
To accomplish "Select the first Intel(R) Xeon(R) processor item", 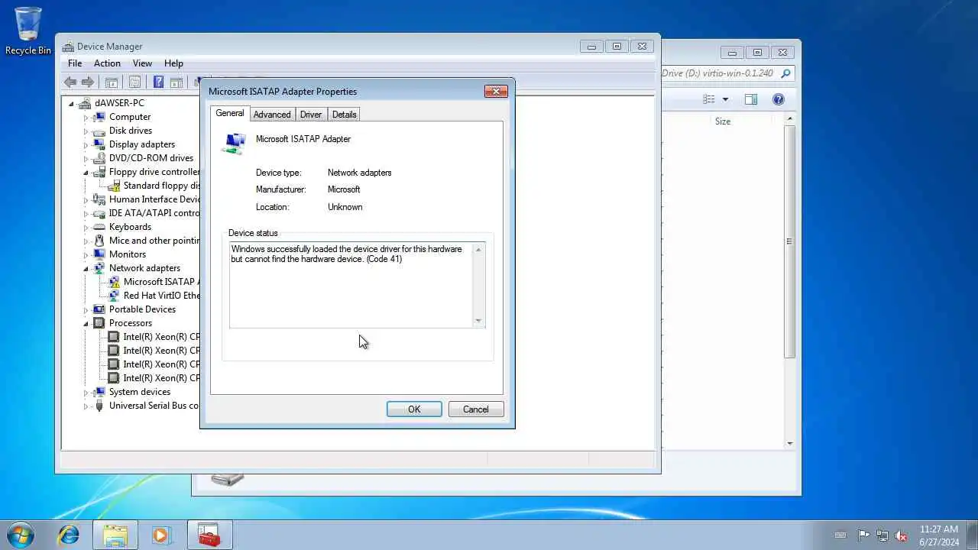I will (x=160, y=337).
